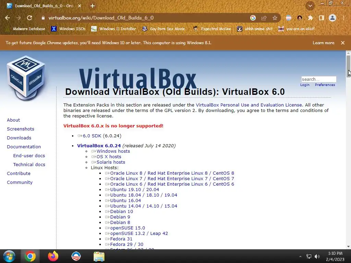Dismiss the Chrome update notification bar
The height and width of the screenshot is (263, 351).
point(343,43)
